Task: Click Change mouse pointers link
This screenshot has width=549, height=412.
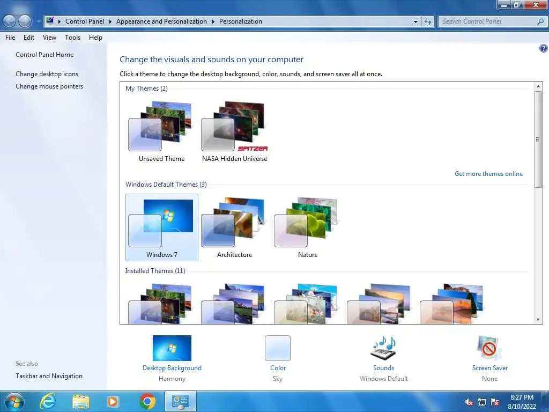Action: tap(49, 86)
